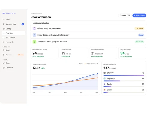This screenshot has height=113, width=150.
Task: Click the Claude visits progress bar
Action: tap(124, 92)
